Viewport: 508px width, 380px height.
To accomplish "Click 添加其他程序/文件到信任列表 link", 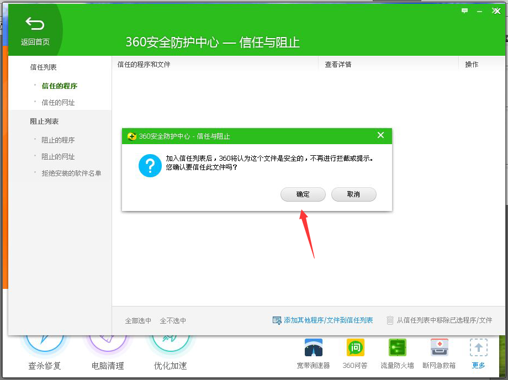I will pyautogui.click(x=328, y=320).
